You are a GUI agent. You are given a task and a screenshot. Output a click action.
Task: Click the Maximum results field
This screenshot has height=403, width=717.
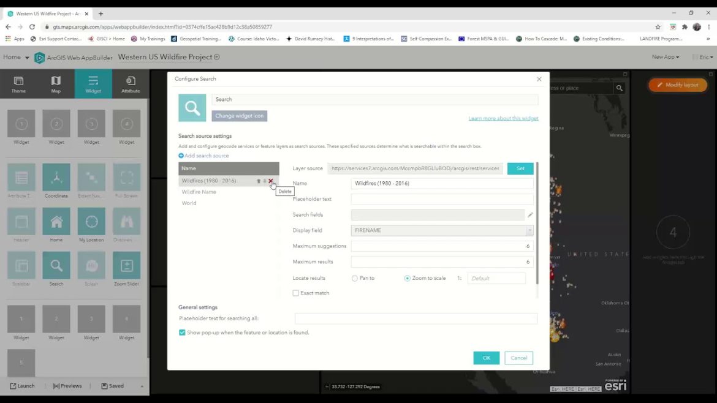coord(442,262)
